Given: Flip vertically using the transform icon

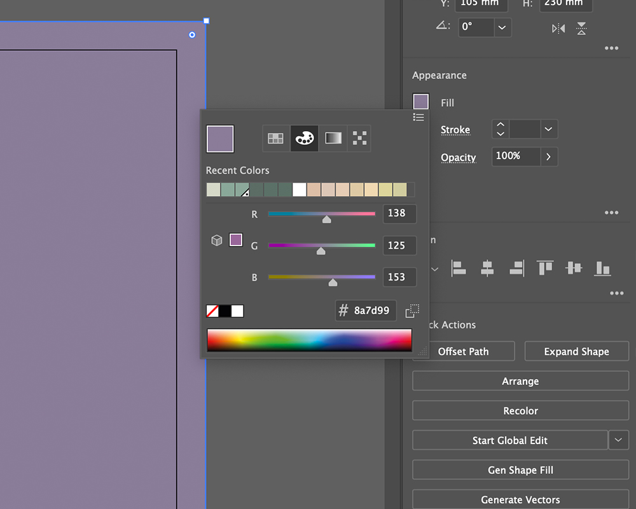Looking at the screenshot, I should pos(581,29).
